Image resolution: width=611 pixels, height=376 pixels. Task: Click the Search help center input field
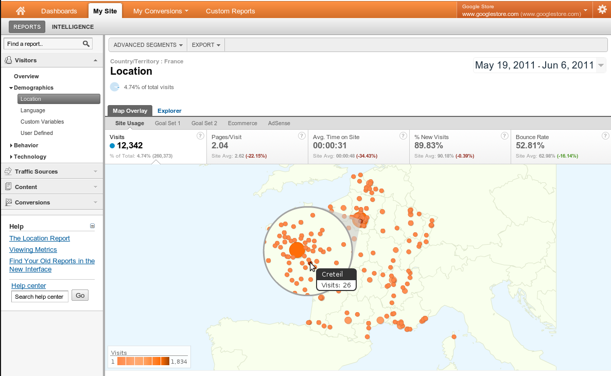coord(40,297)
